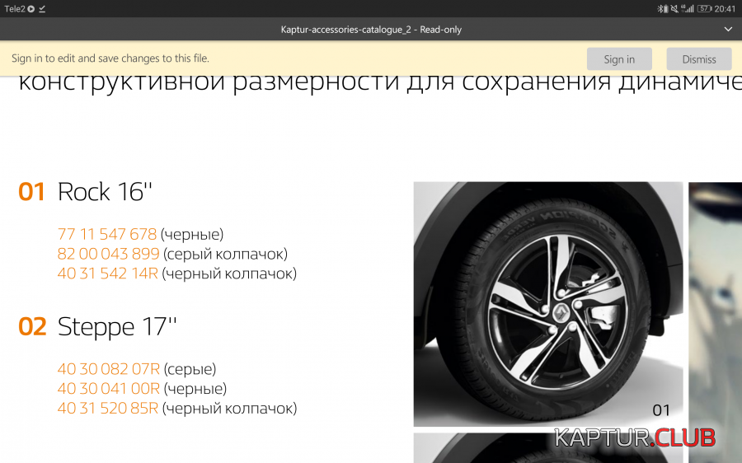Select part number 82 00 043 899
The image size is (742, 463).
click(x=109, y=254)
